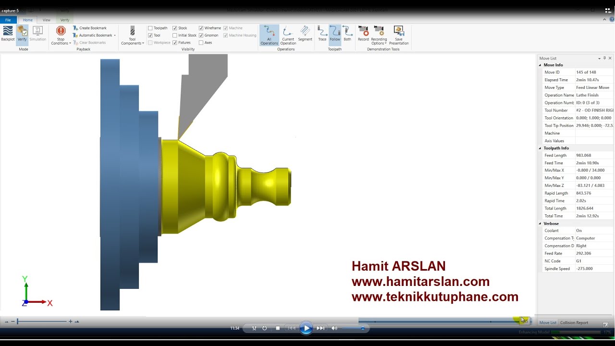This screenshot has height=346, width=615.
Task: Toggle the Gnomon checkbox
Action: tap(201, 35)
